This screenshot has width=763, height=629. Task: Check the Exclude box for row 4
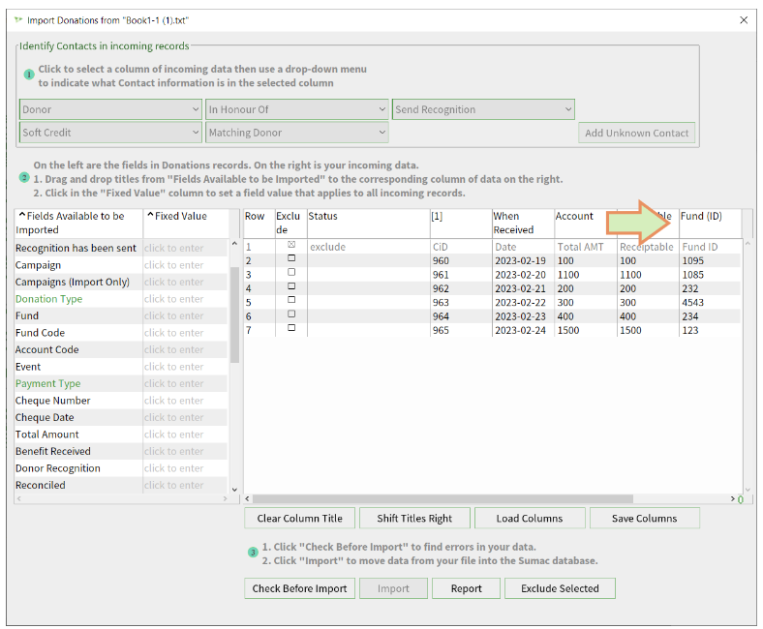pyautogui.click(x=291, y=286)
